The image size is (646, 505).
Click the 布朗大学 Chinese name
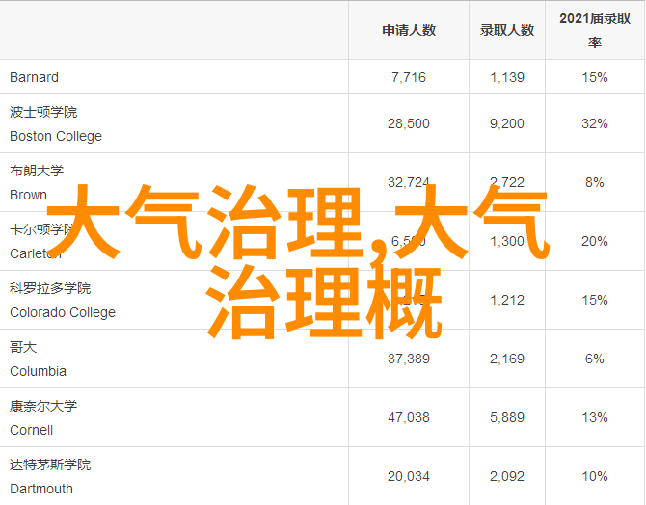click(x=37, y=171)
